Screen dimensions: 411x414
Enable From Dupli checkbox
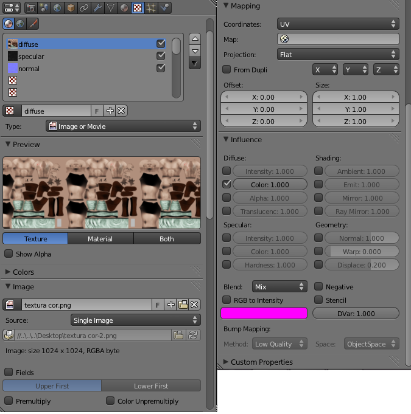coord(227,70)
